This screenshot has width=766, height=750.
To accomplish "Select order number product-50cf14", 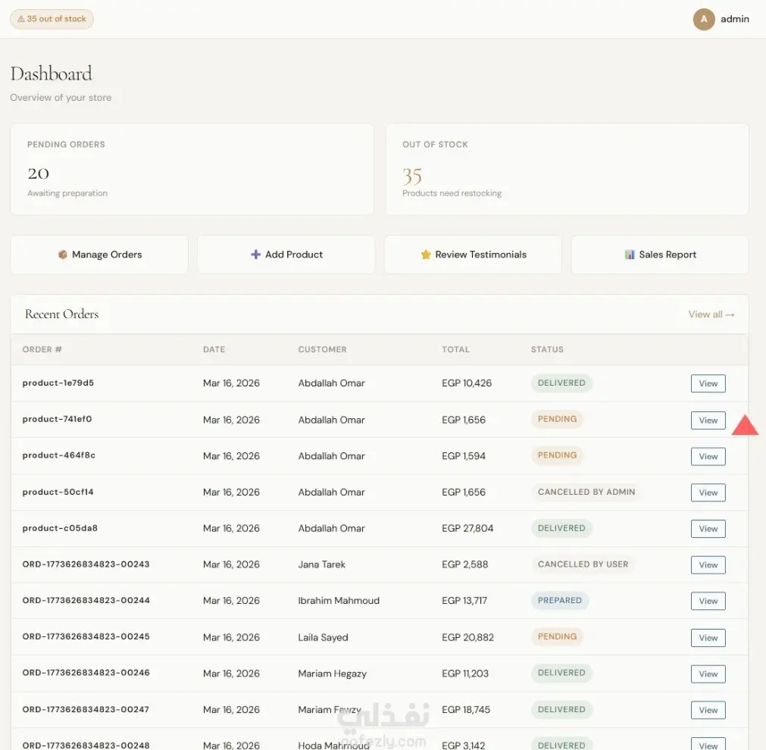I will [x=58, y=492].
